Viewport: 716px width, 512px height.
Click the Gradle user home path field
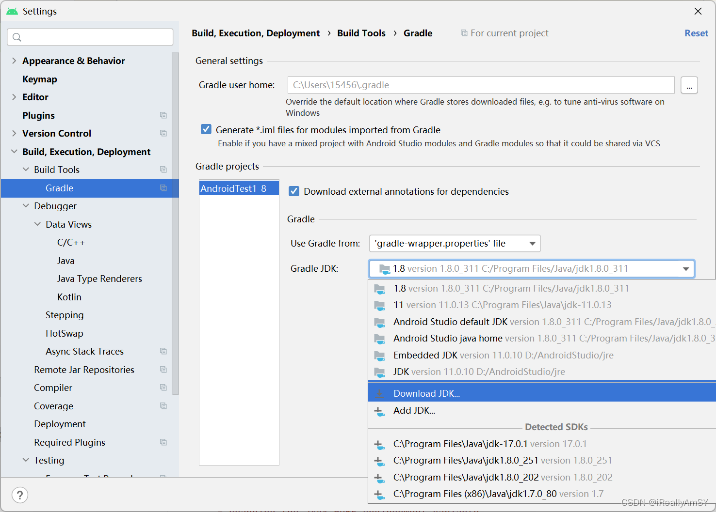pos(481,85)
